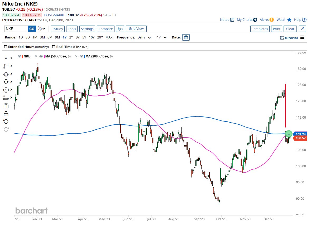
Task: Click the lock drawings icon
Action: tap(6, 114)
